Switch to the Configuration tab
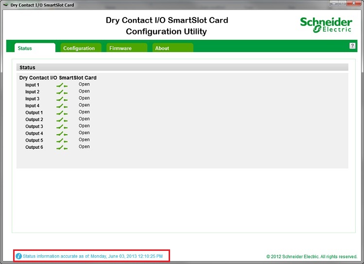364x264 pixels. pyautogui.click(x=81, y=48)
